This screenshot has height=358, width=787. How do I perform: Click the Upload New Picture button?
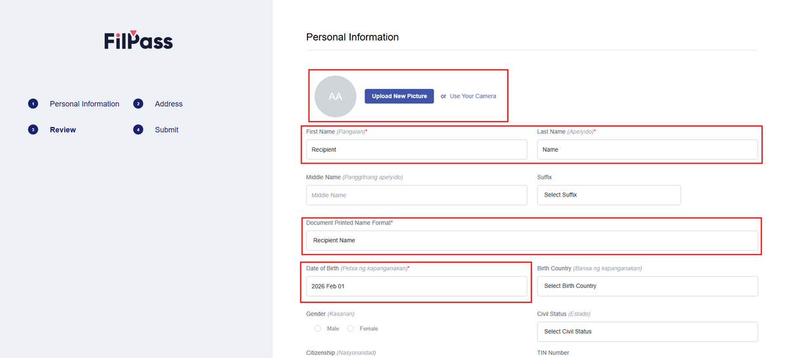(x=399, y=96)
